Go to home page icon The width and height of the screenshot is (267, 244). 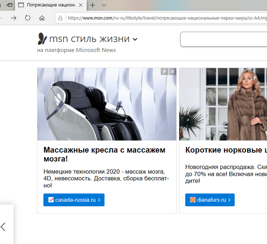pyautogui.click(x=42, y=18)
